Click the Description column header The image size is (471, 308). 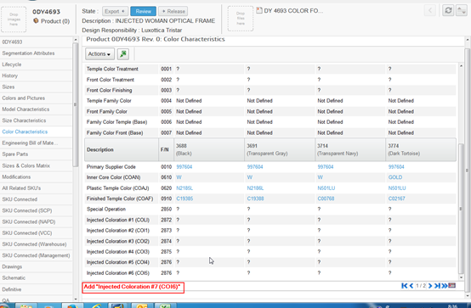(122, 149)
